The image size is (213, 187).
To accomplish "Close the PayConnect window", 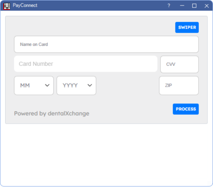I will point(207,6).
